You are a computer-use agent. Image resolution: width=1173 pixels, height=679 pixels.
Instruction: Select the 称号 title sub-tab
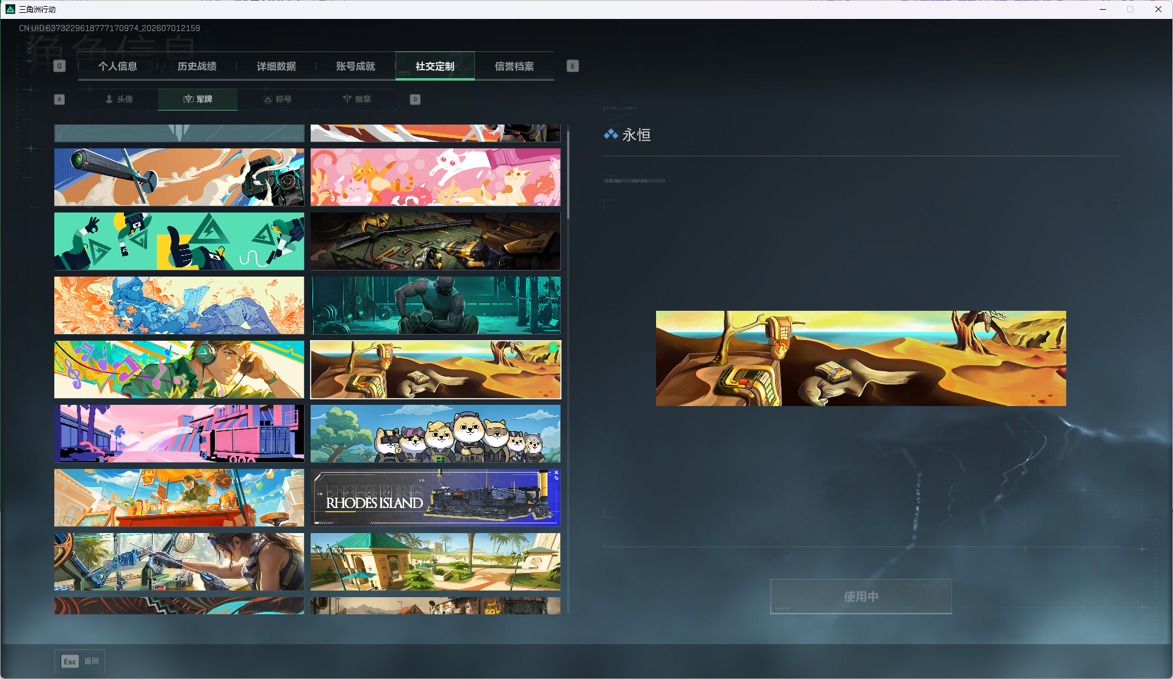click(x=277, y=99)
